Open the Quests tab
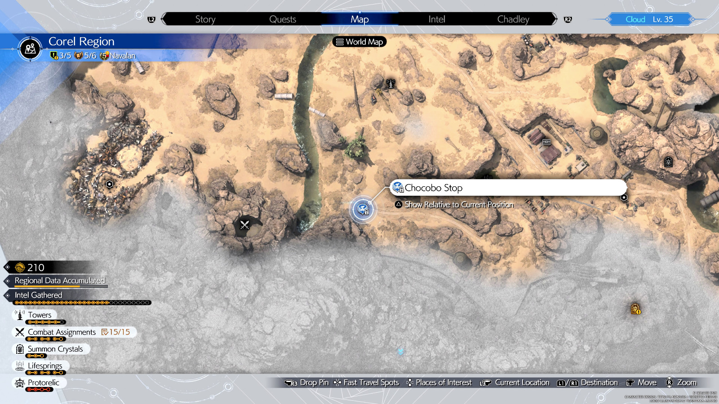The image size is (719, 404). [x=283, y=19]
